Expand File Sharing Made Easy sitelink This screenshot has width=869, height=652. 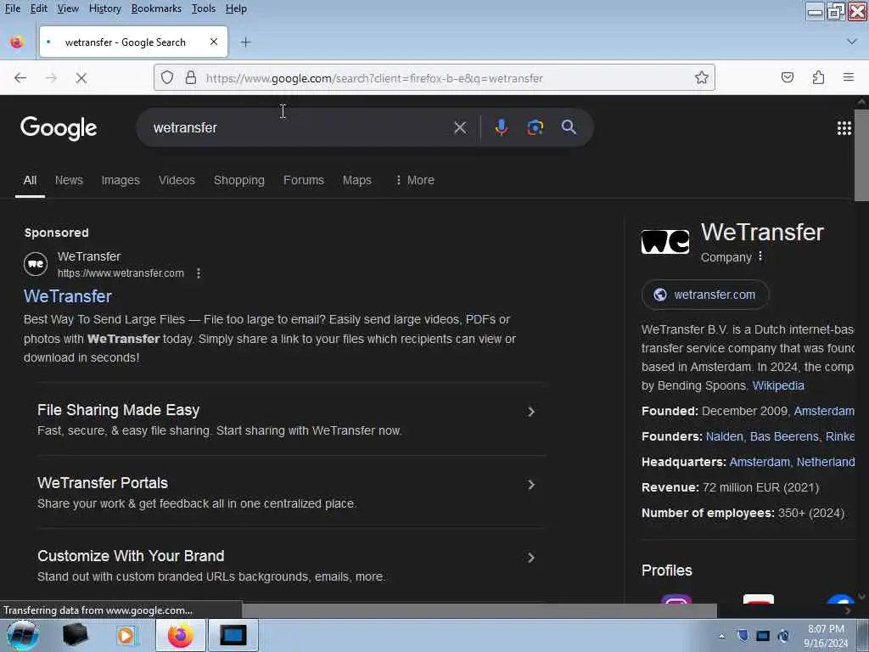(x=531, y=412)
